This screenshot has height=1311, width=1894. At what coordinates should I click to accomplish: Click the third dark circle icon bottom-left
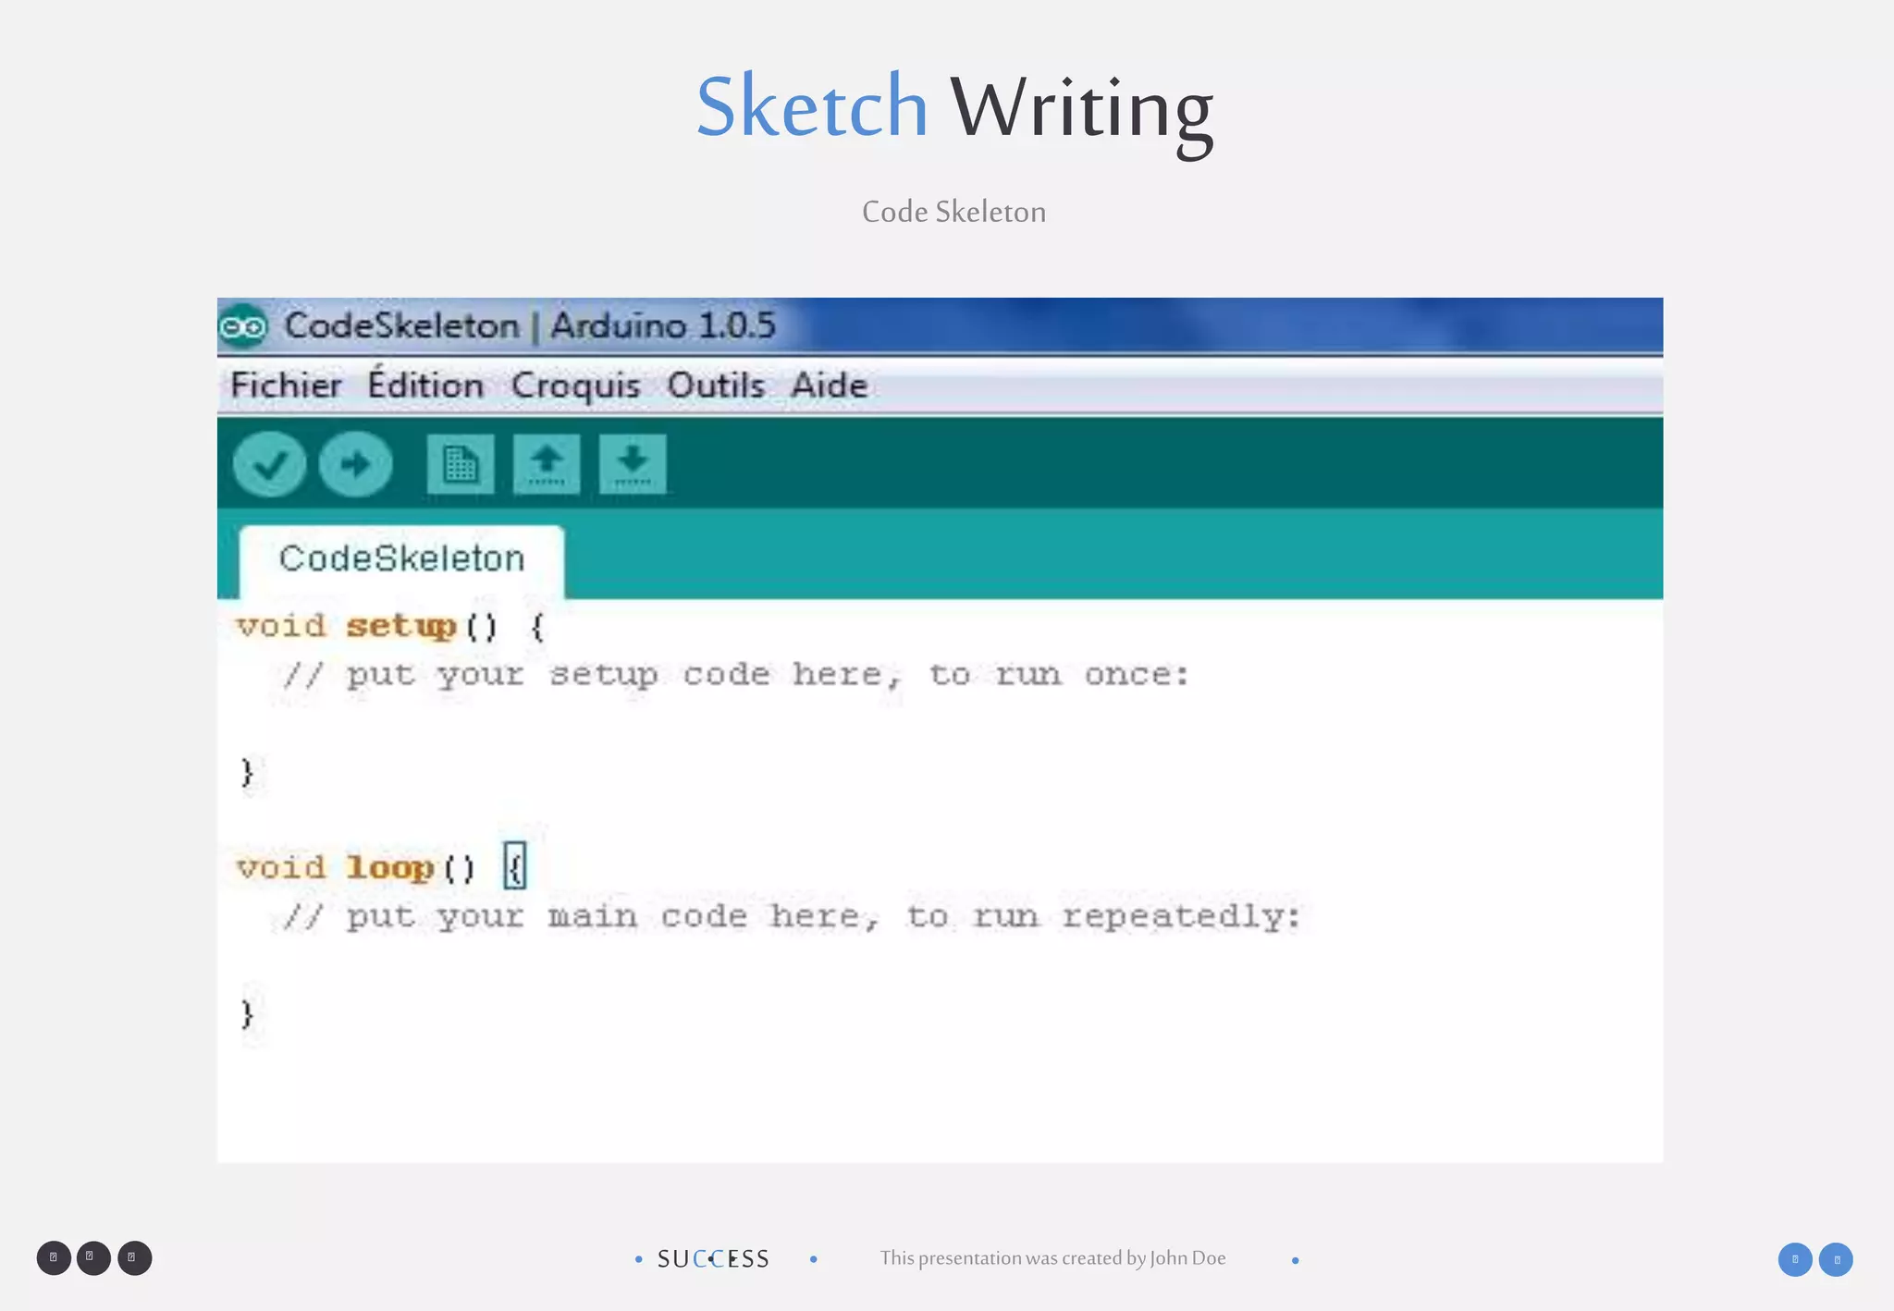tap(134, 1257)
